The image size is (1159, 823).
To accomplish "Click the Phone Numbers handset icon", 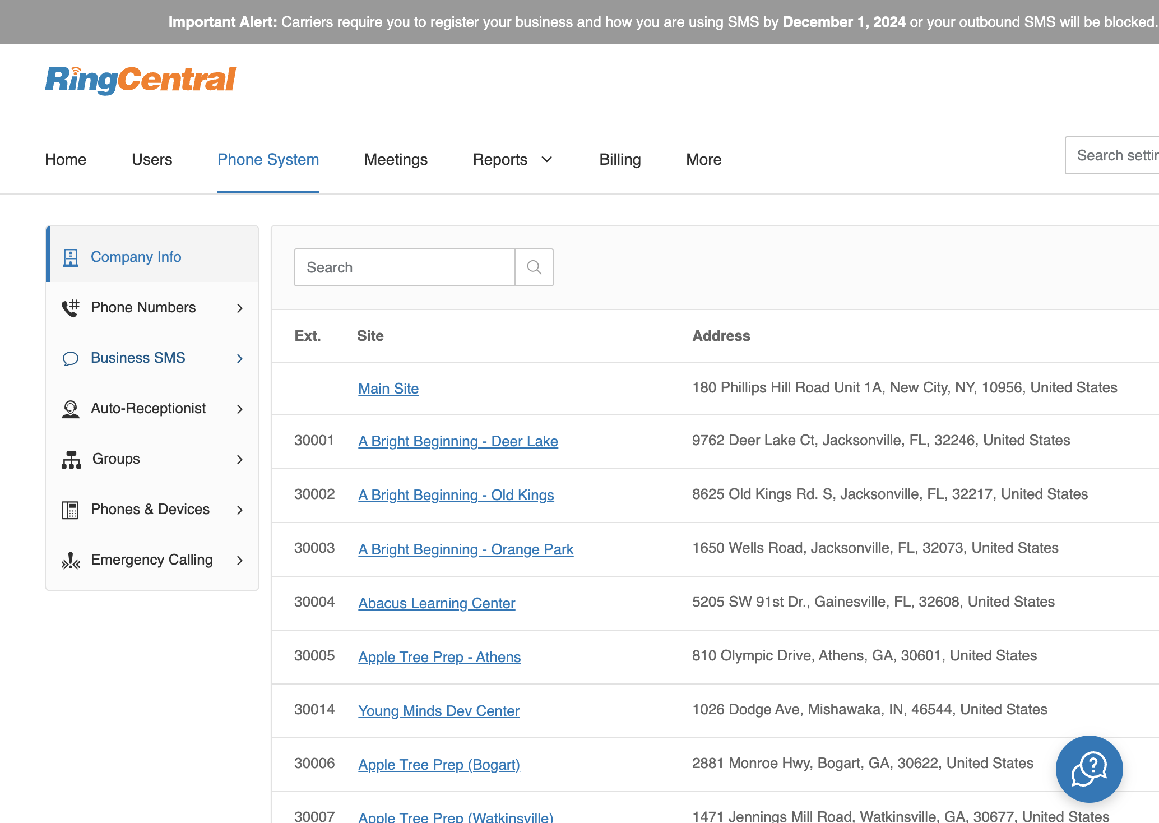I will (71, 308).
